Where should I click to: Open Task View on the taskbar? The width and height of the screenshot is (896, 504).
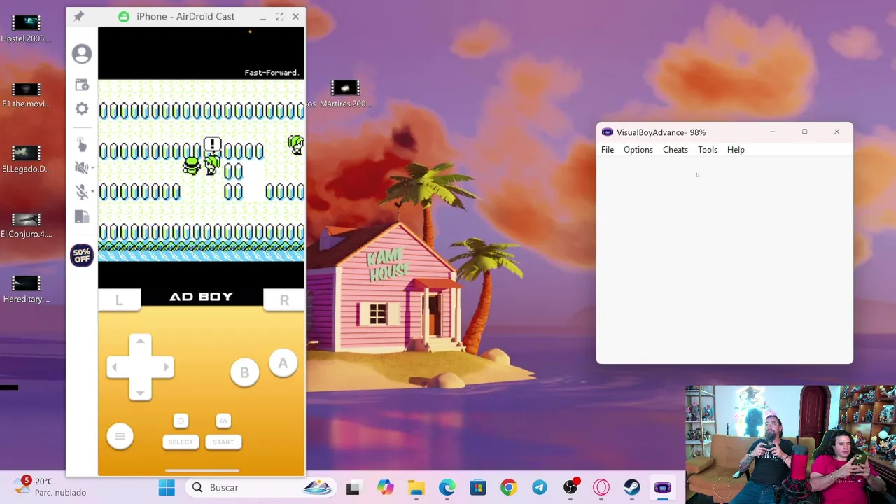coord(353,487)
